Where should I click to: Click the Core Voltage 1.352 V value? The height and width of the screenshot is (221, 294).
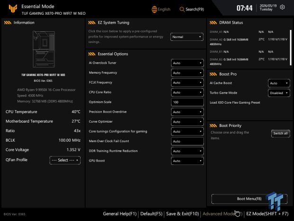click(73, 150)
